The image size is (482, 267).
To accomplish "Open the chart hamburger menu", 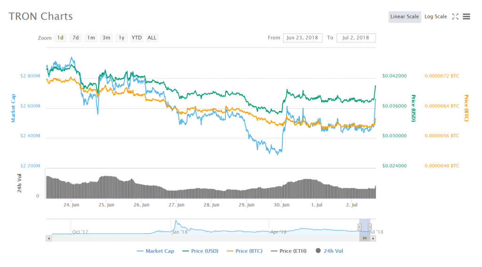I will pyautogui.click(x=466, y=16).
